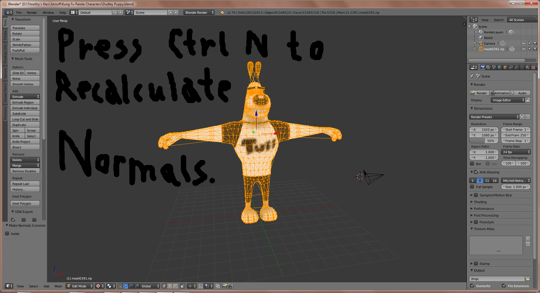Expand the Post Processing panel
Image resolution: width=540 pixels, height=293 pixels.
tap(486, 215)
